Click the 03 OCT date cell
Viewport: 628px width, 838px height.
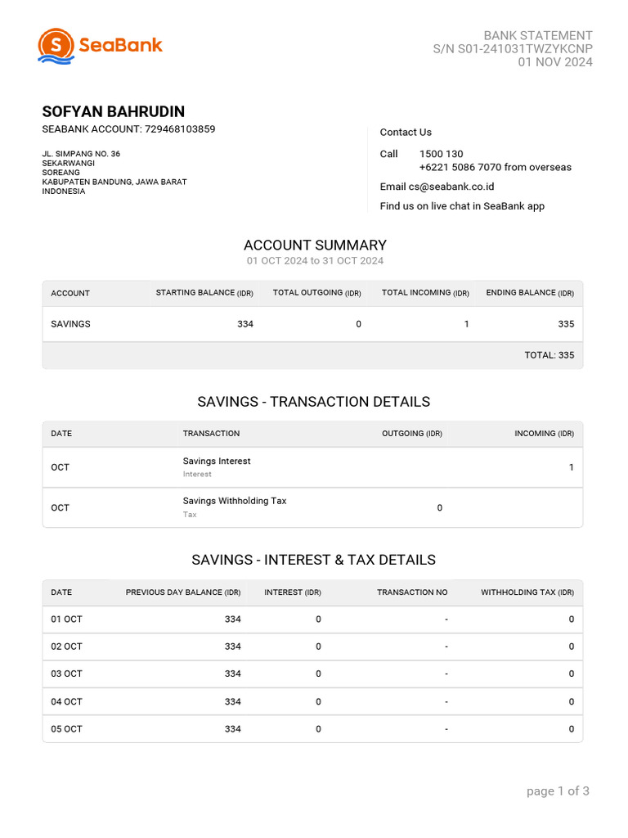66,674
